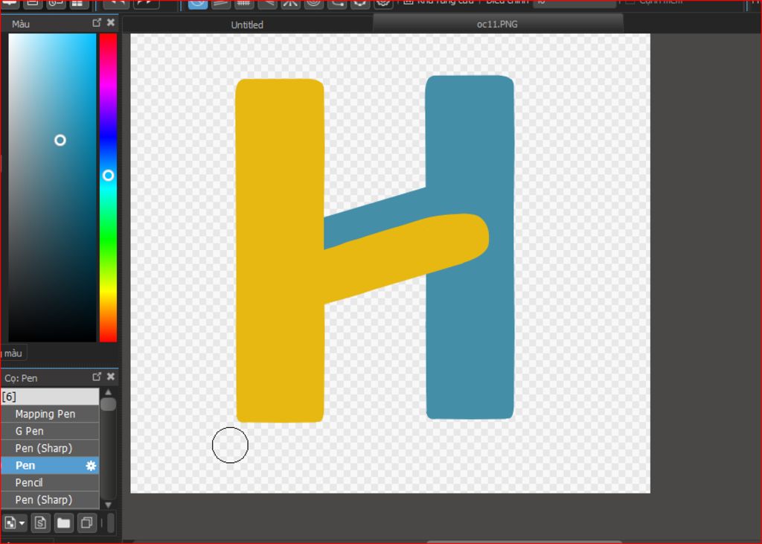The width and height of the screenshot is (762, 544).
Task: Select the Pen (Sharp) brush under Pencil
Action: click(50, 500)
